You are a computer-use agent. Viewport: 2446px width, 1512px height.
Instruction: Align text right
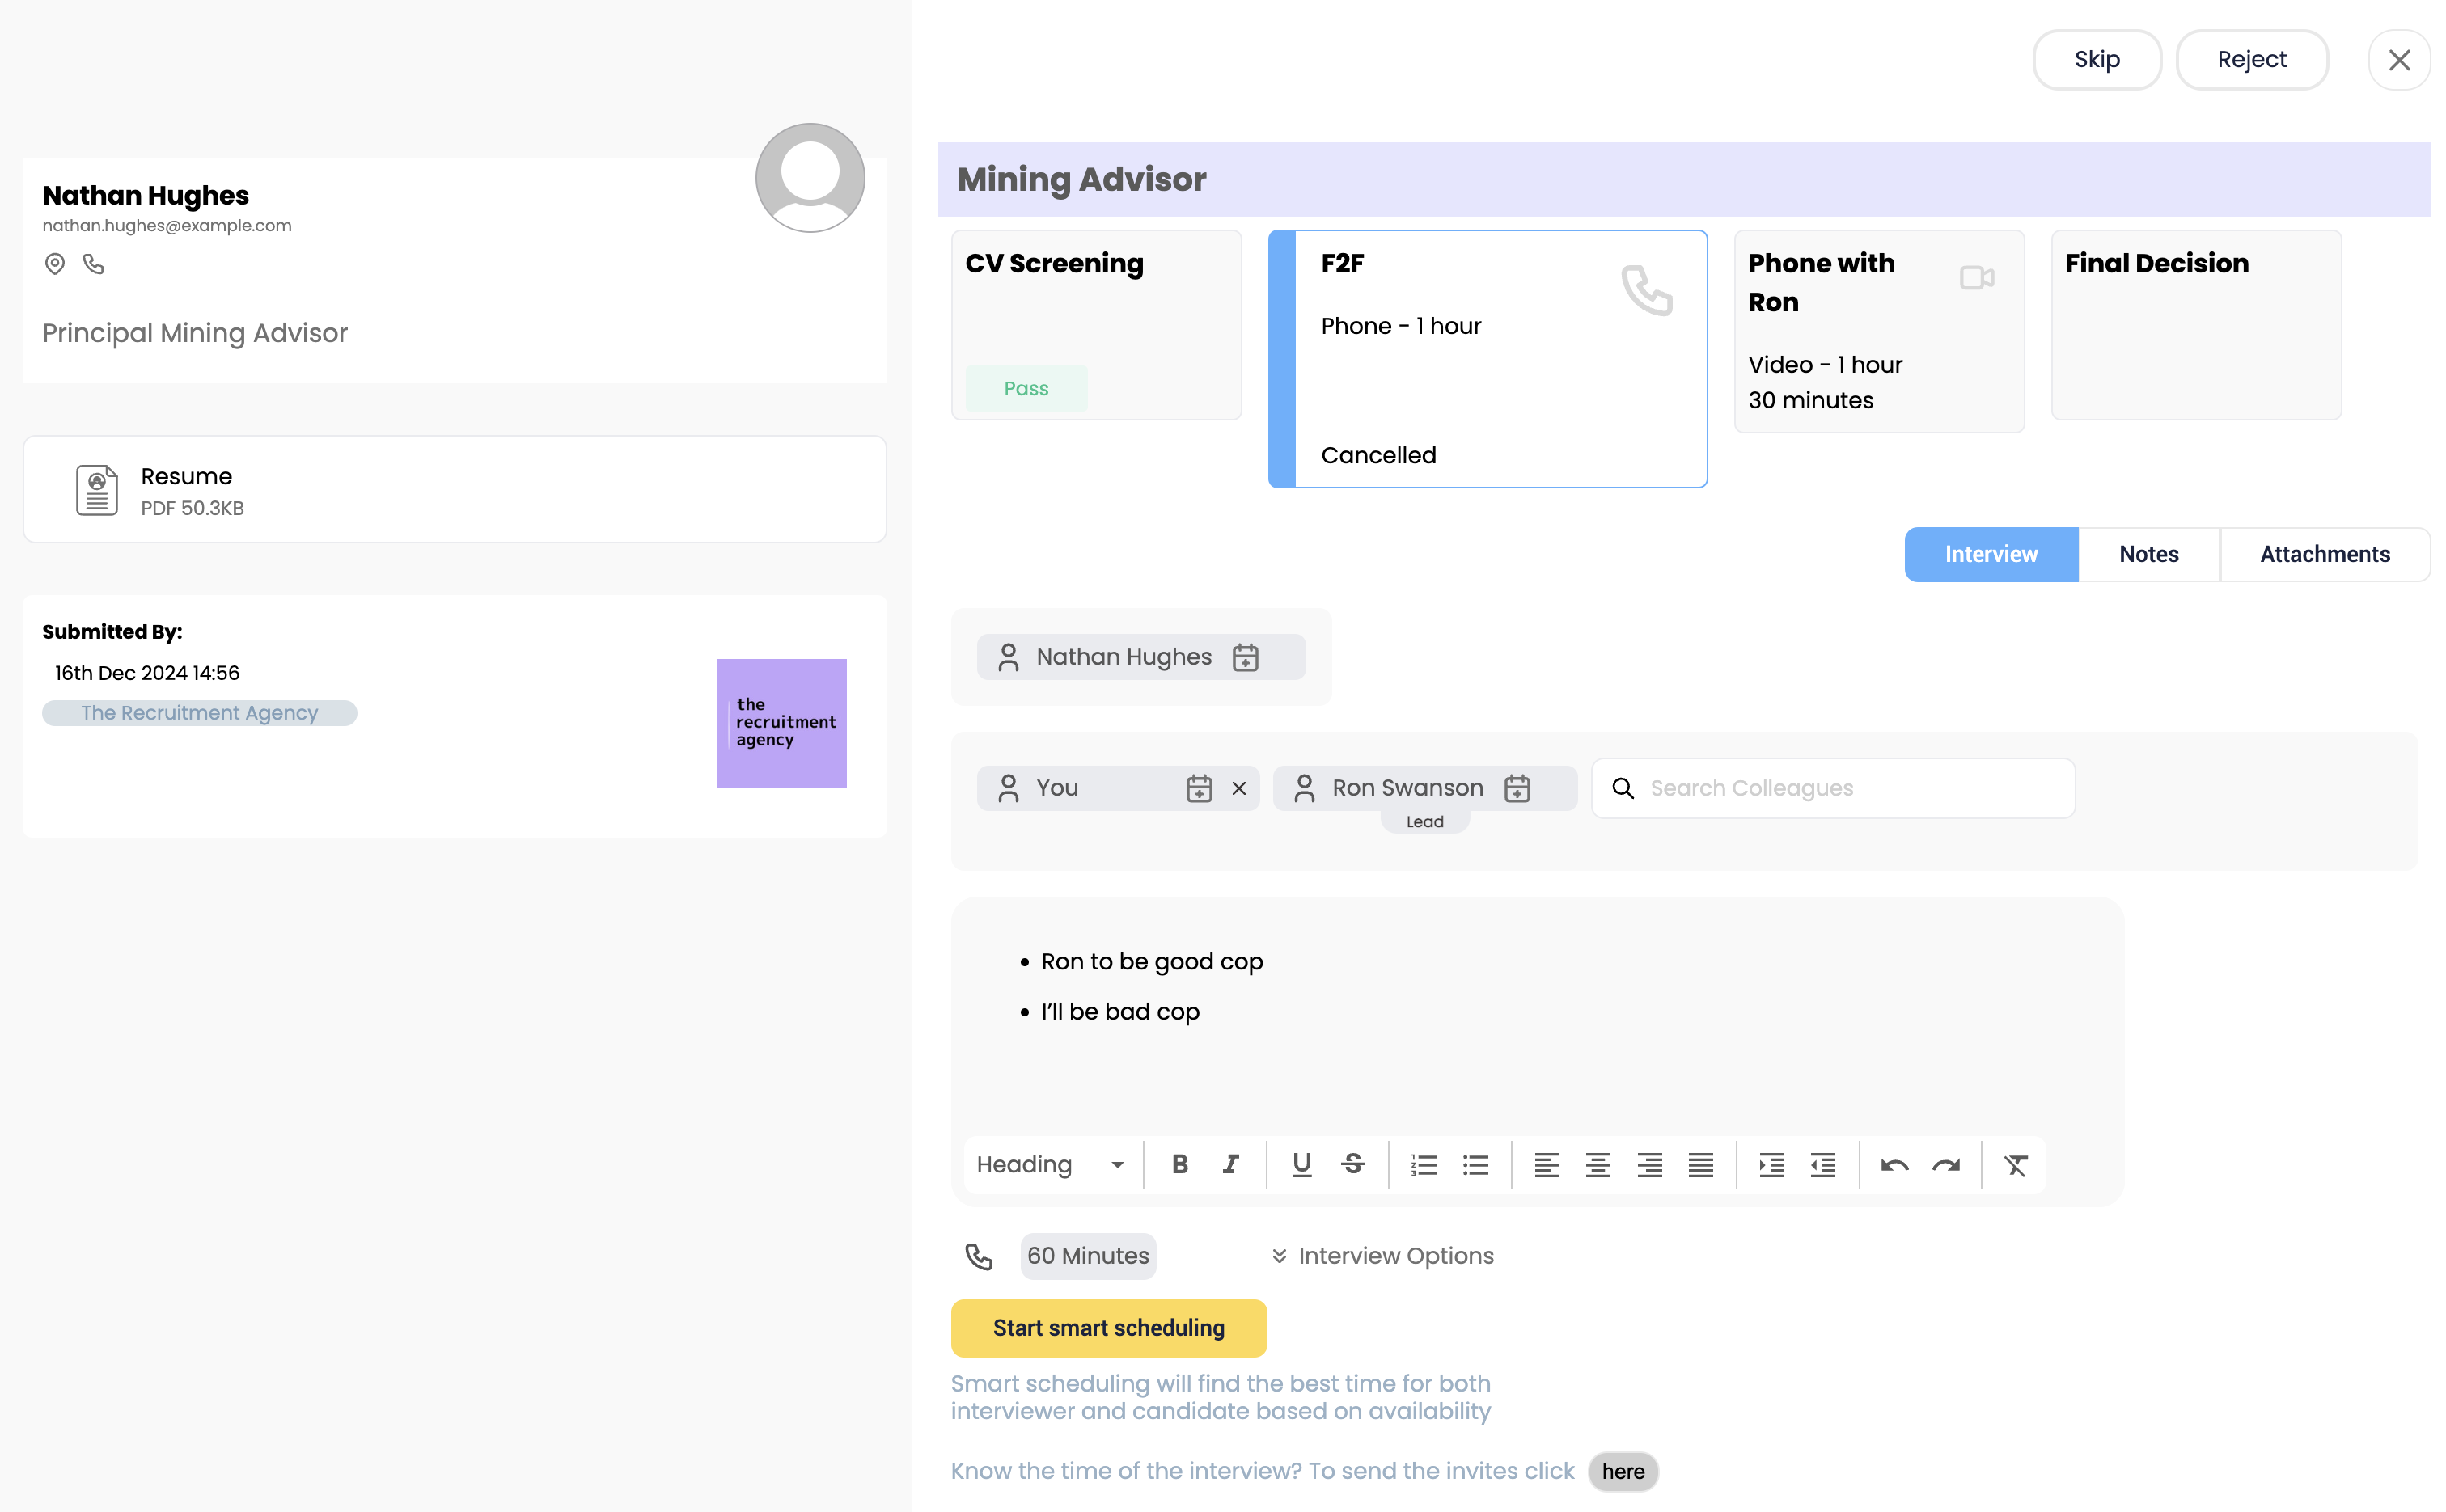point(1649,1164)
